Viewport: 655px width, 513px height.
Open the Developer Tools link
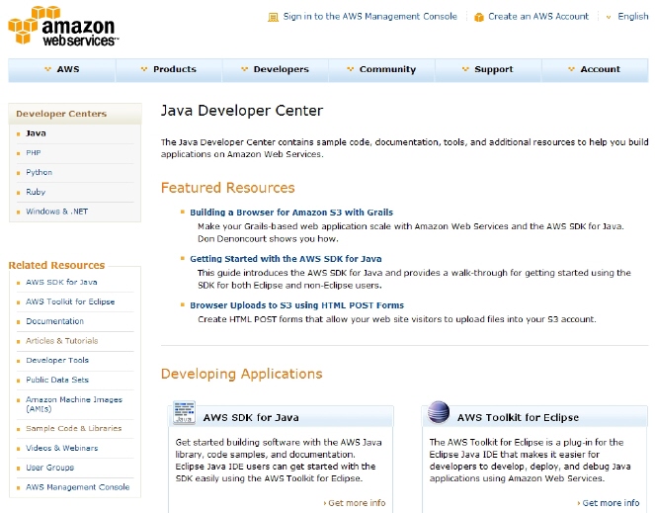click(x=57, y=361)
